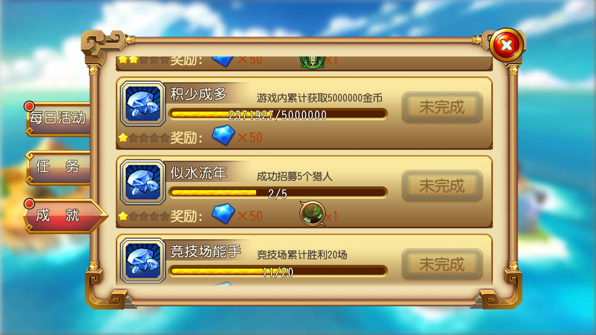The image size is (596, 335).
Task: Tap the green vine item reward in 似水流年
Action: click(313, 213)
